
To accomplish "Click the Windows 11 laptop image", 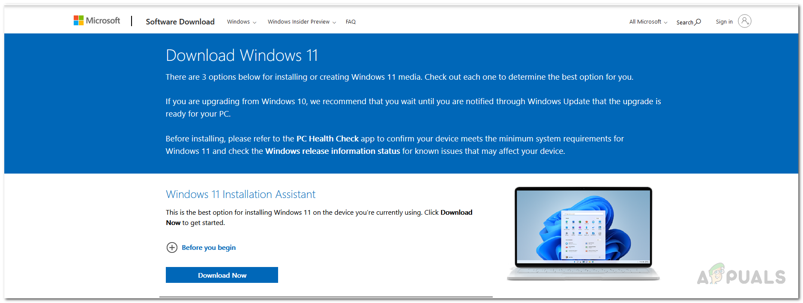I will [x=583, y=234].
